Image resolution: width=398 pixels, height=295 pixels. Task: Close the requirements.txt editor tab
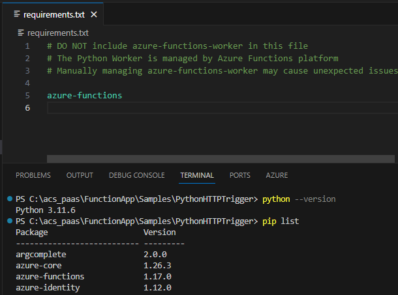point(94,14)
